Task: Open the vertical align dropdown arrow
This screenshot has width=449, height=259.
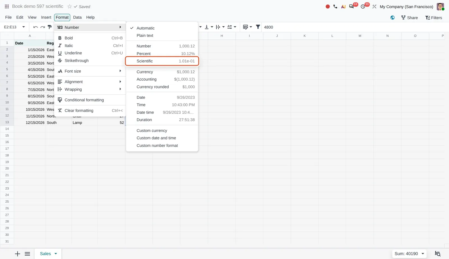Action: (212, 27)
